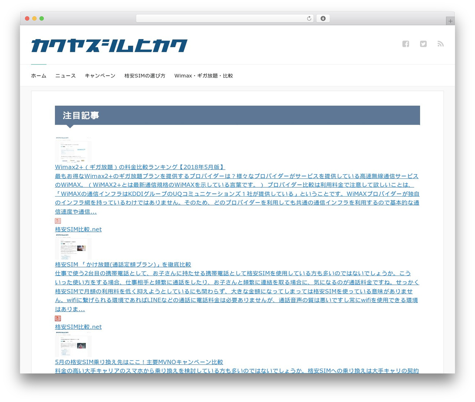Click the Wimax2+ article thumbnail
The image size is (475, 402).
coord(73,149)
